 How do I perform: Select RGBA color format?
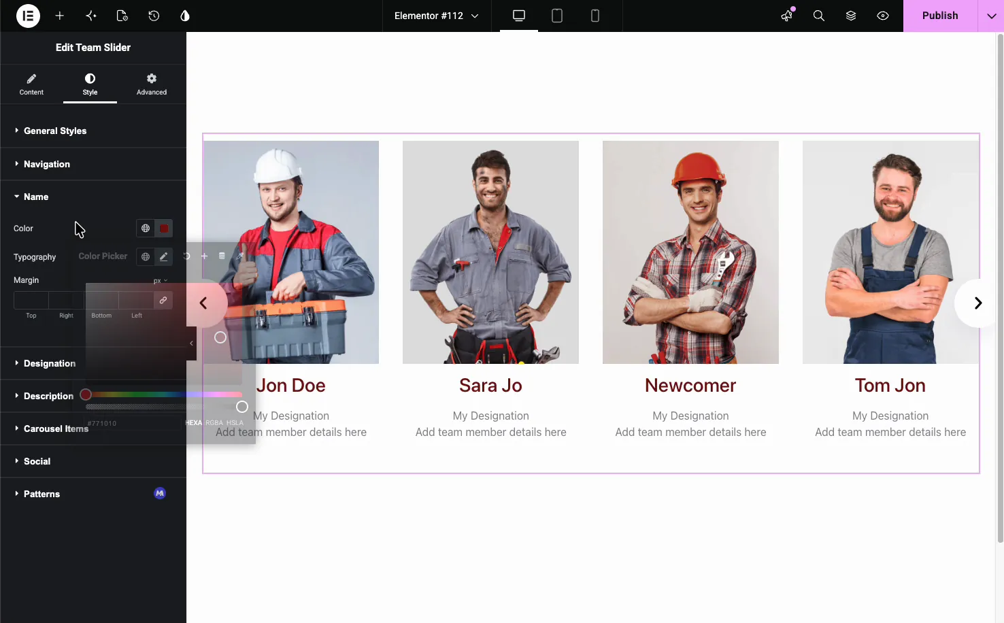tap(214, 423)
